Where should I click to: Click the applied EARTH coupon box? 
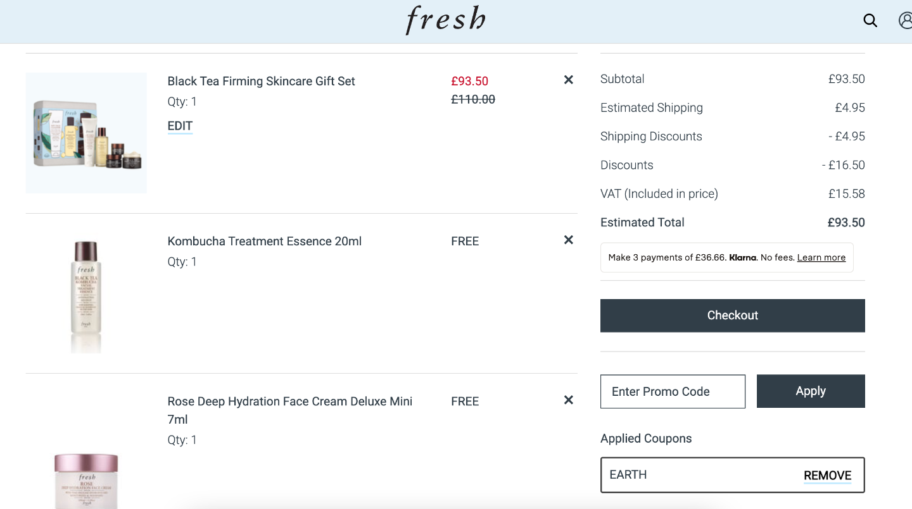pos(732,475)
